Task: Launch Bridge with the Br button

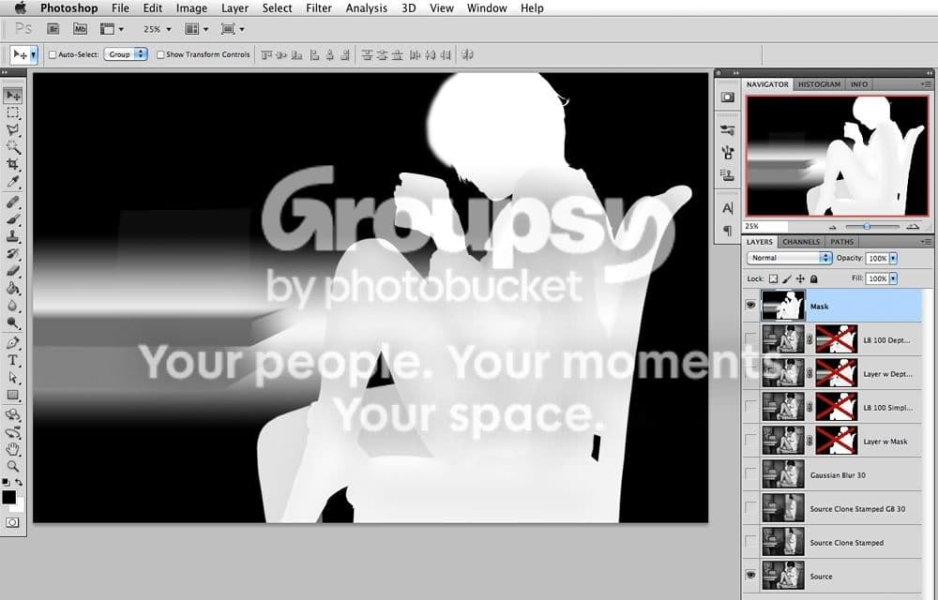Action: pos(53,29)
